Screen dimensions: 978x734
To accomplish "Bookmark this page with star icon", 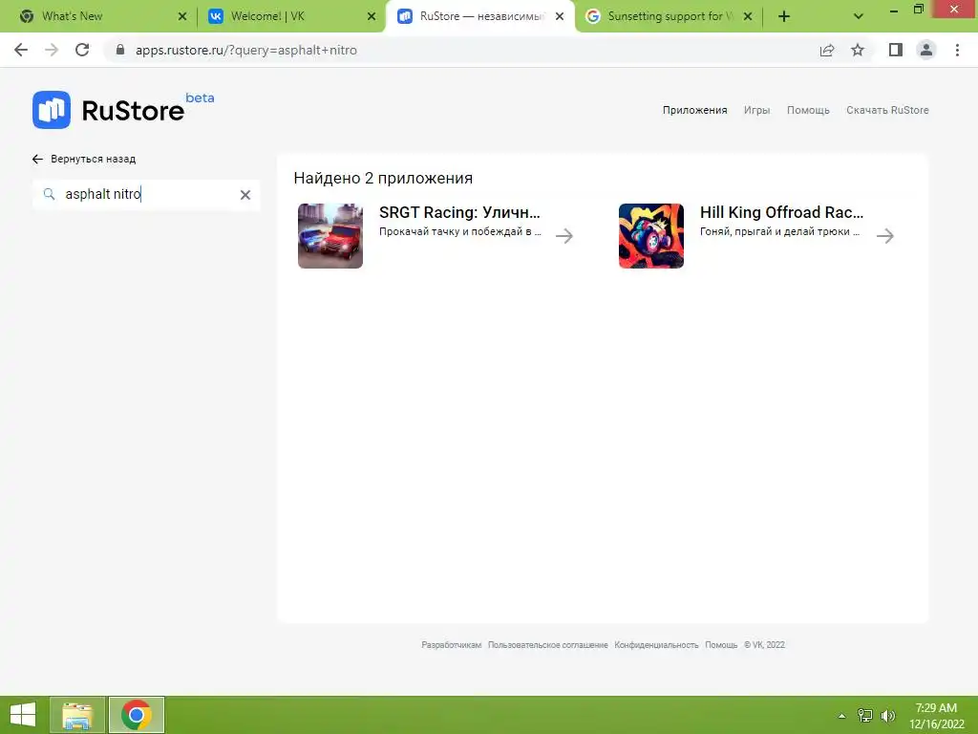I will tap(858, 50).
